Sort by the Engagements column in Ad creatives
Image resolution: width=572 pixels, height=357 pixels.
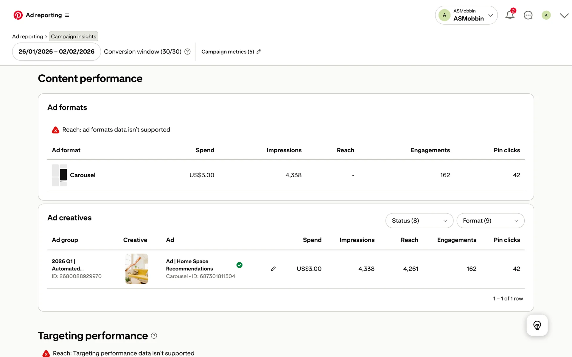456,240
